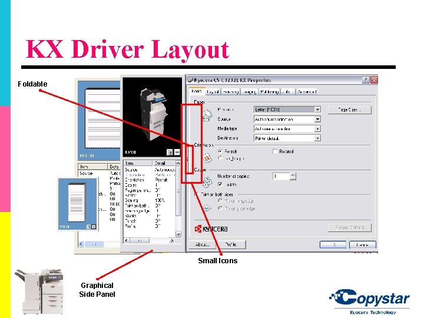Select the Print on both sides row in list
Screen dimensions: 424x318
click(x=150, y=206)
